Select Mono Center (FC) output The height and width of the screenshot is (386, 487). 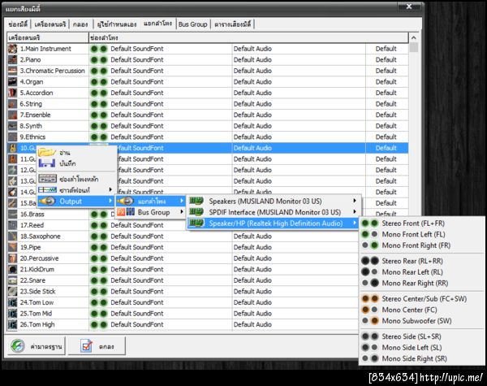point(420,310)
